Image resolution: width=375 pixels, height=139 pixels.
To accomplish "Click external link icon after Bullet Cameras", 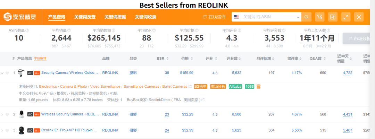I will pos(190,86).
